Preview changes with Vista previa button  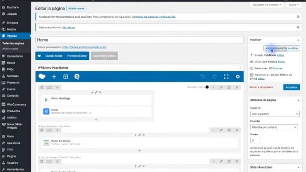pos(282,48)
